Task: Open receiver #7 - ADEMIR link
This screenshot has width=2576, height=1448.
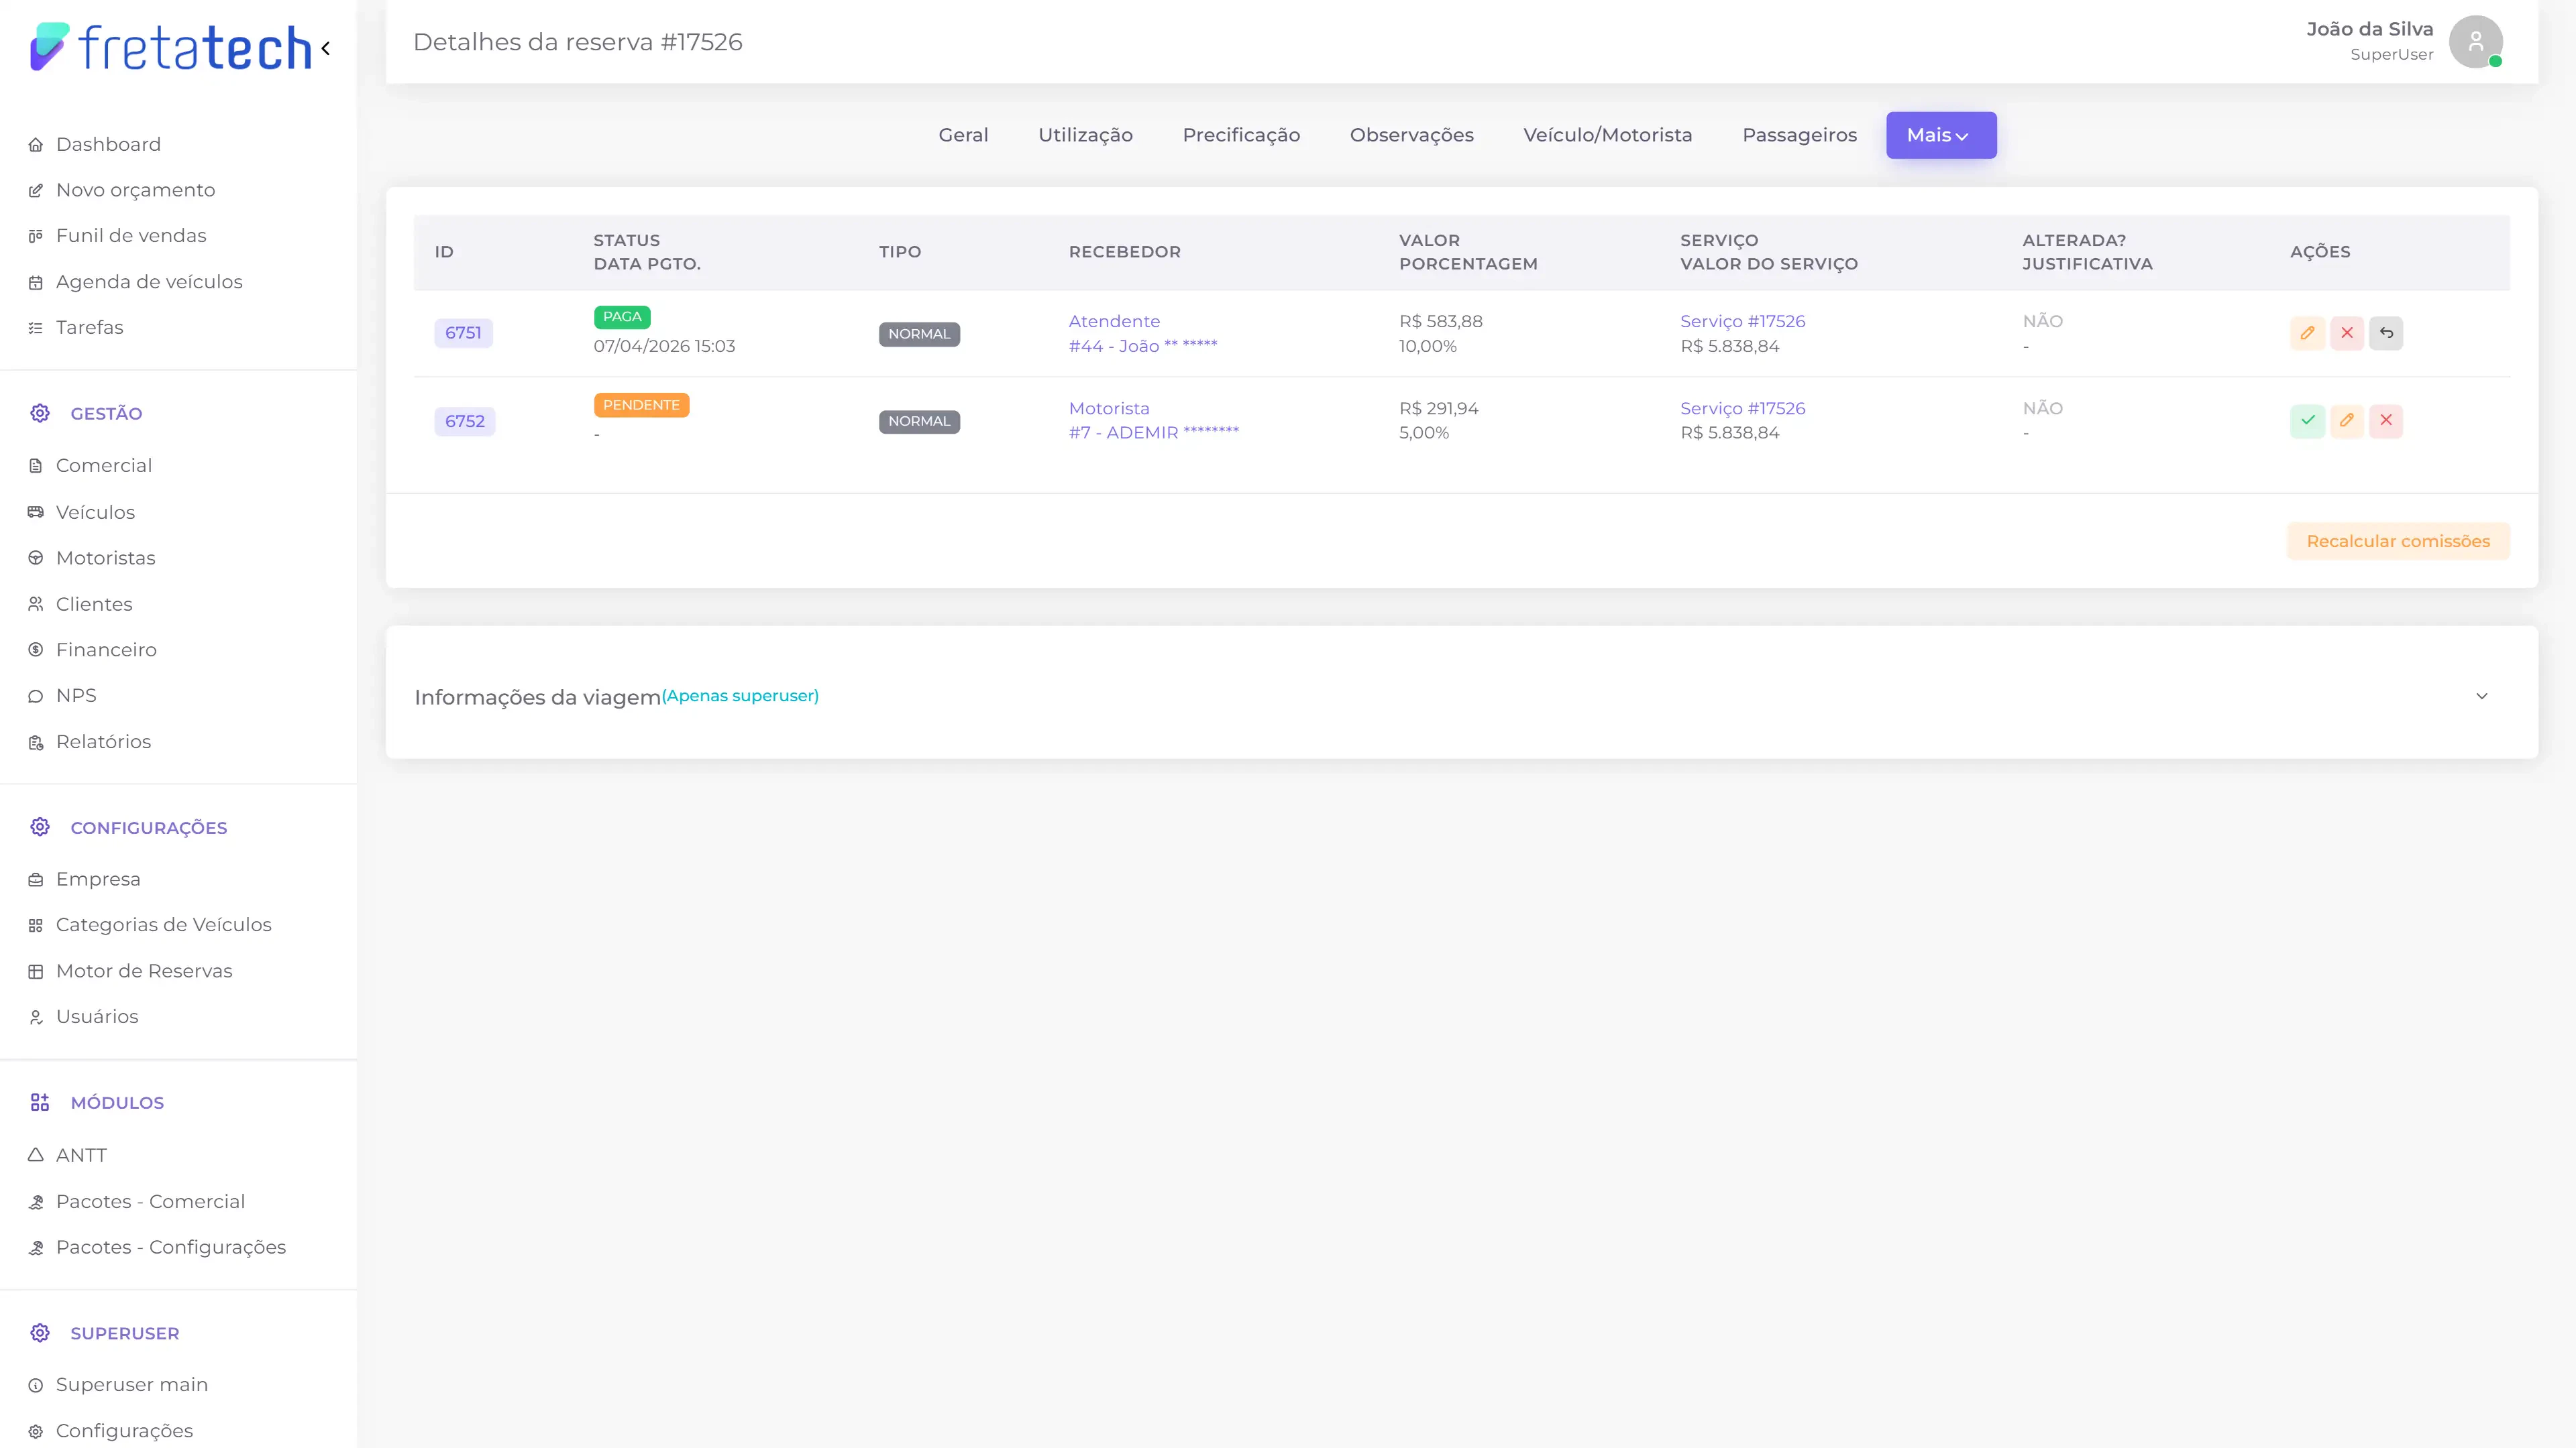Action: tap(1154, 432)
